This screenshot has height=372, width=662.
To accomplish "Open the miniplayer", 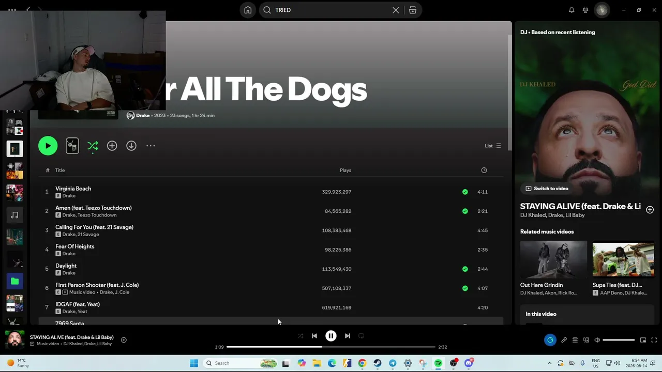I will pyautogui.click(x=643, y=340).
